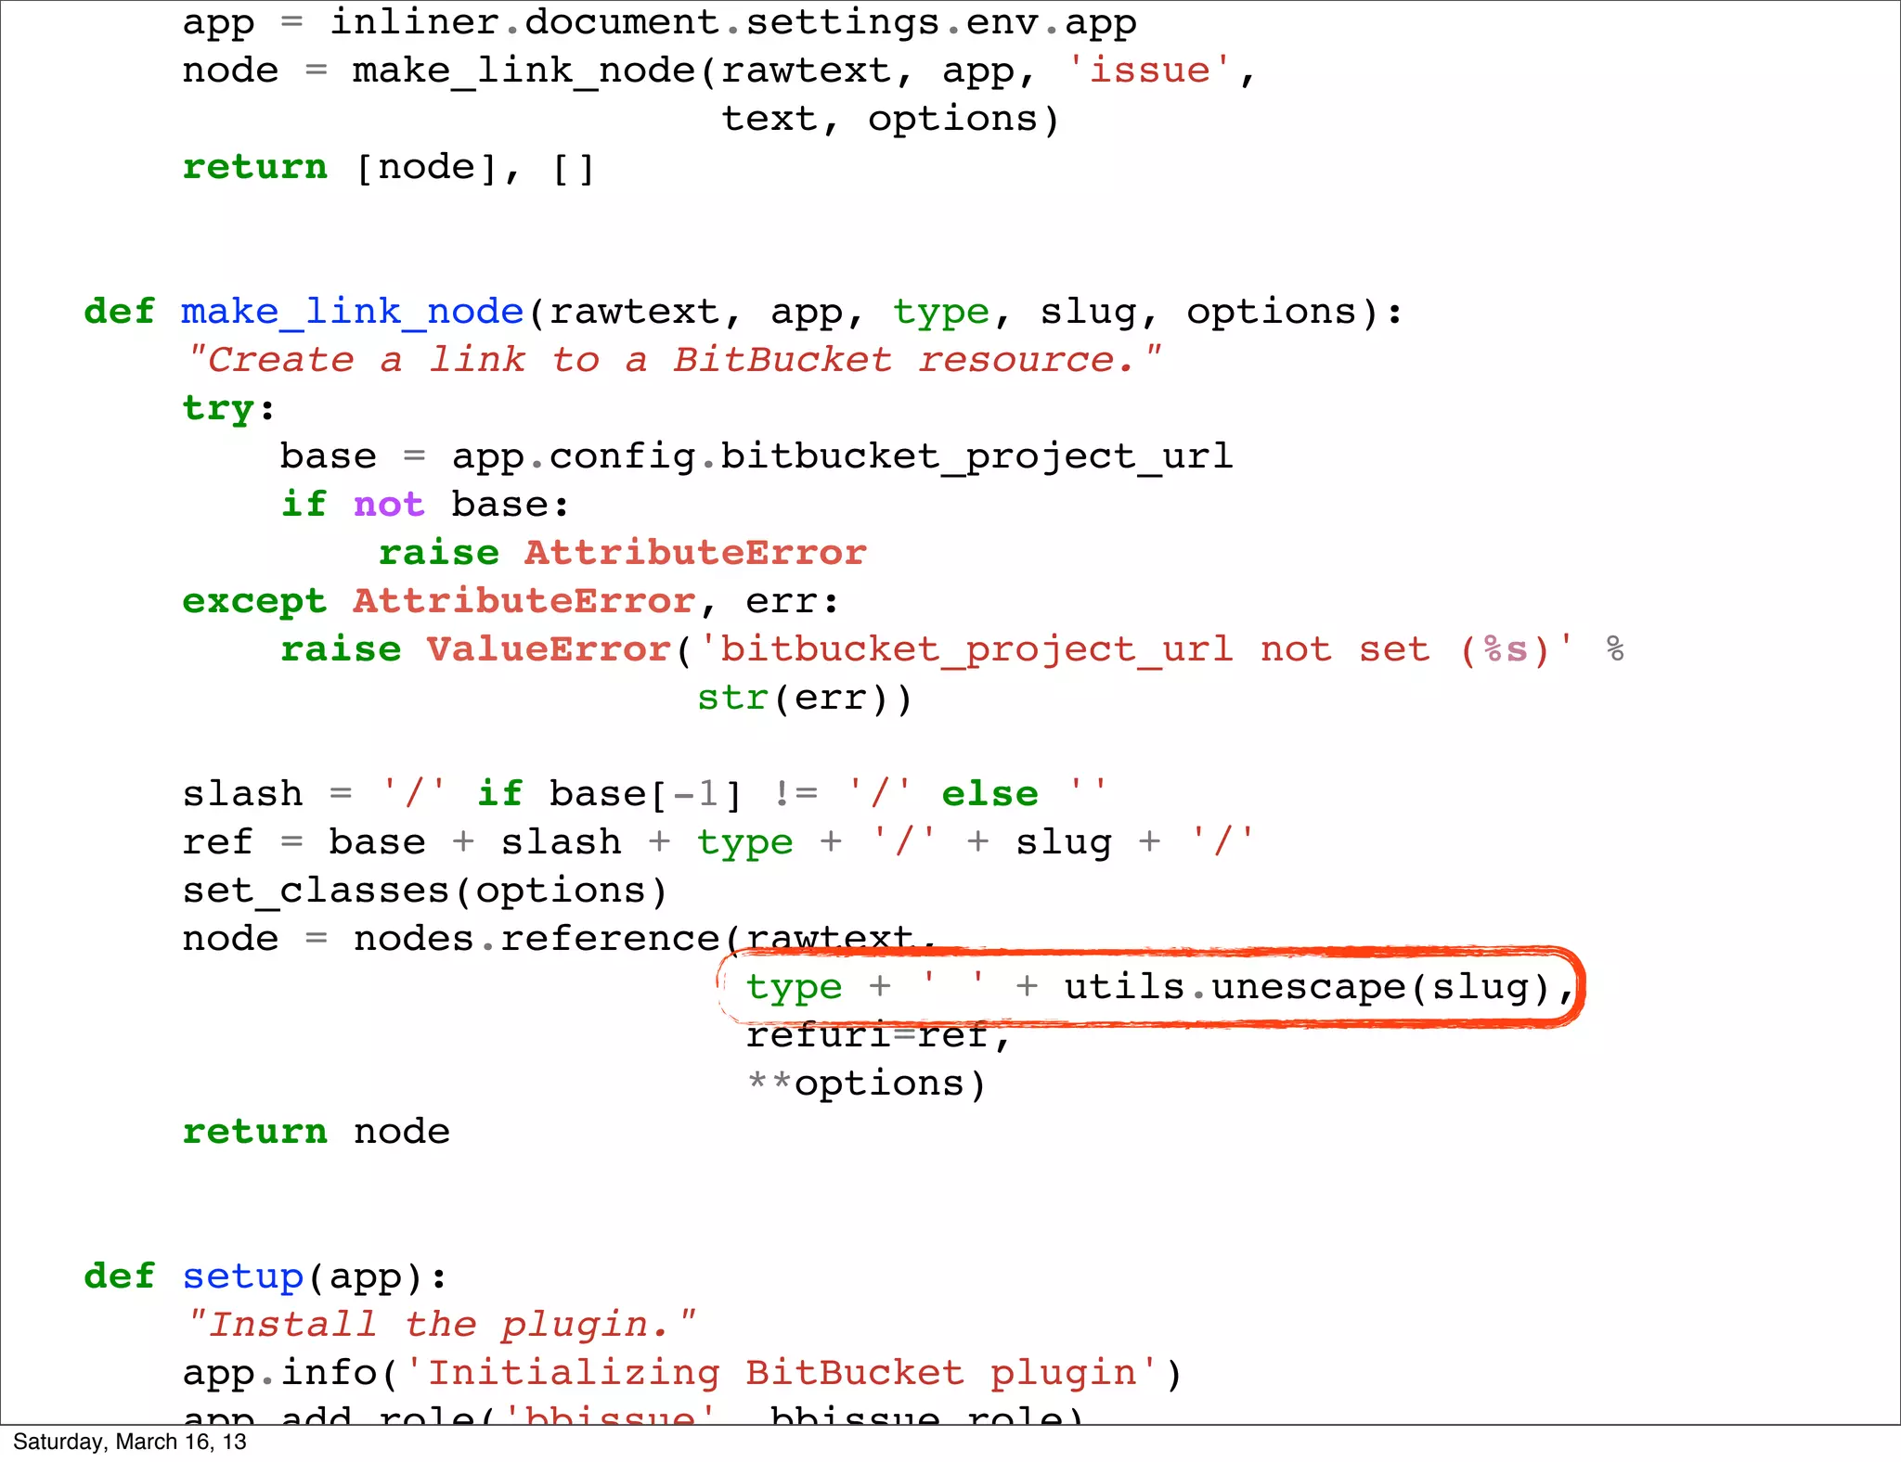Click the 'text, options)' continuation line

[x=890, y=119]
